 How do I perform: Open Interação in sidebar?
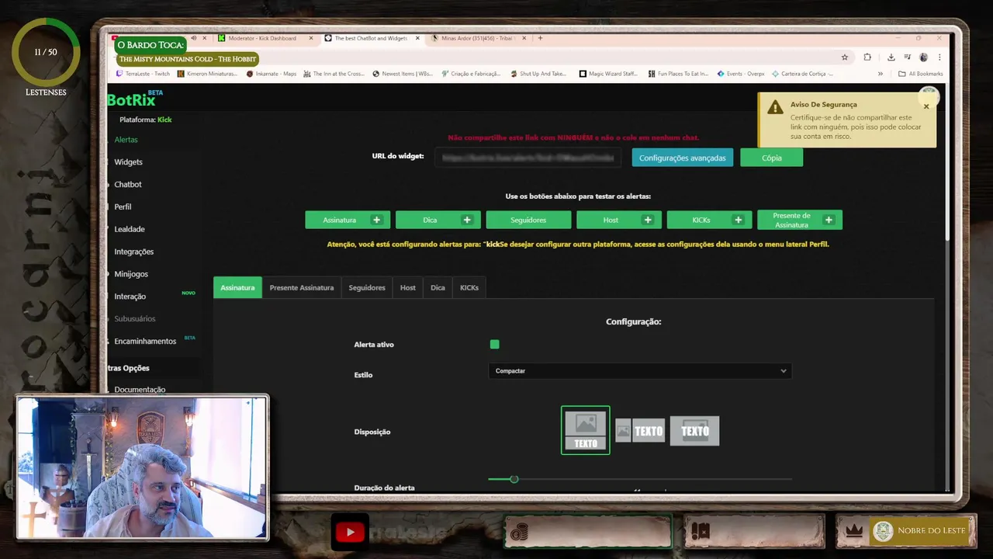[x=130, y=297]
